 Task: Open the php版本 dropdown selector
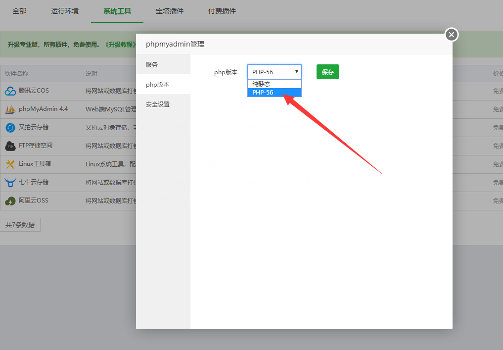[274, 72]
